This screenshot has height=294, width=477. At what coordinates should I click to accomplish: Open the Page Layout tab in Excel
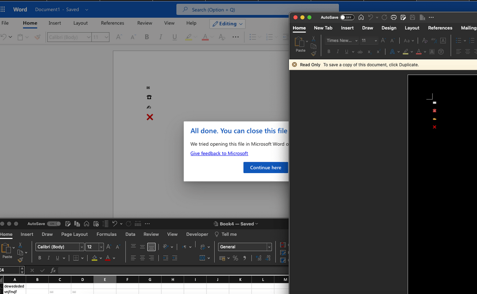click(x=74, y=234)
